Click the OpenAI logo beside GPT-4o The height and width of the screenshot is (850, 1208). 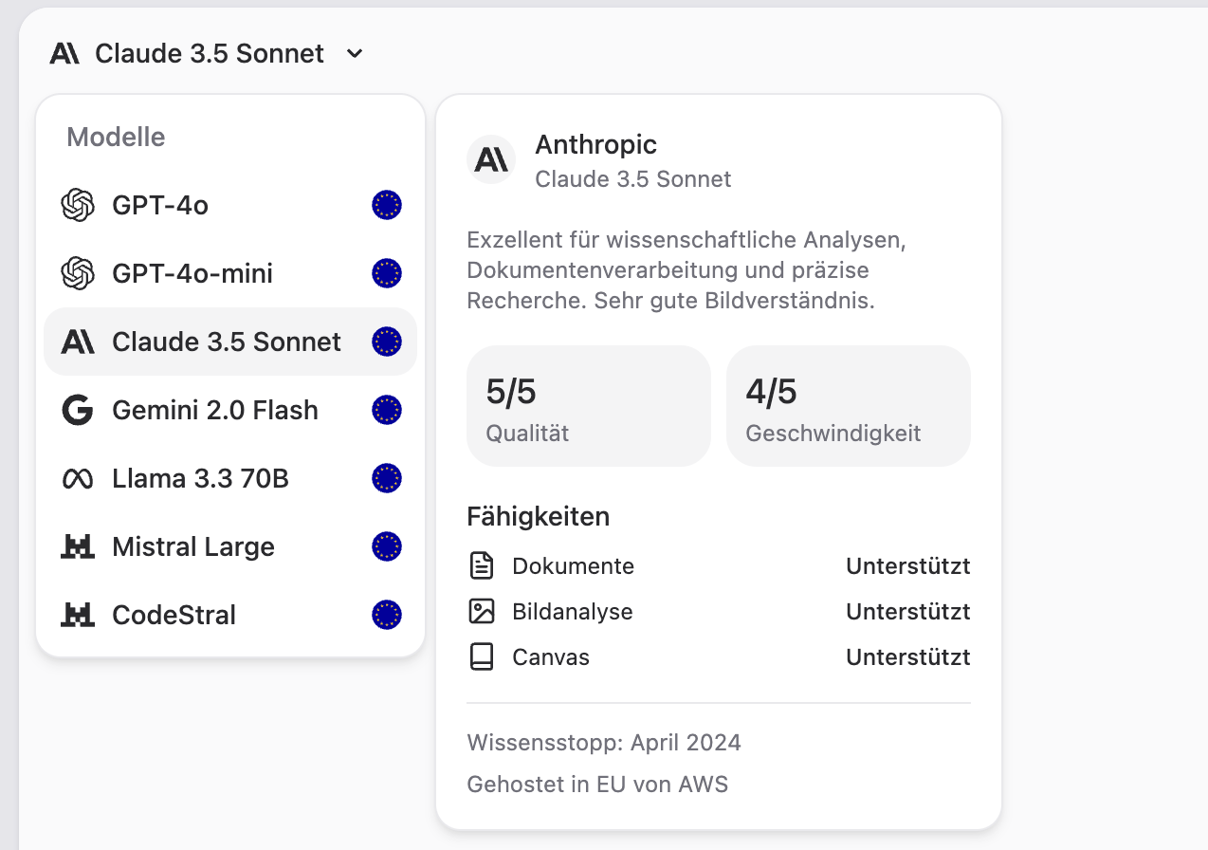(78, 205)
